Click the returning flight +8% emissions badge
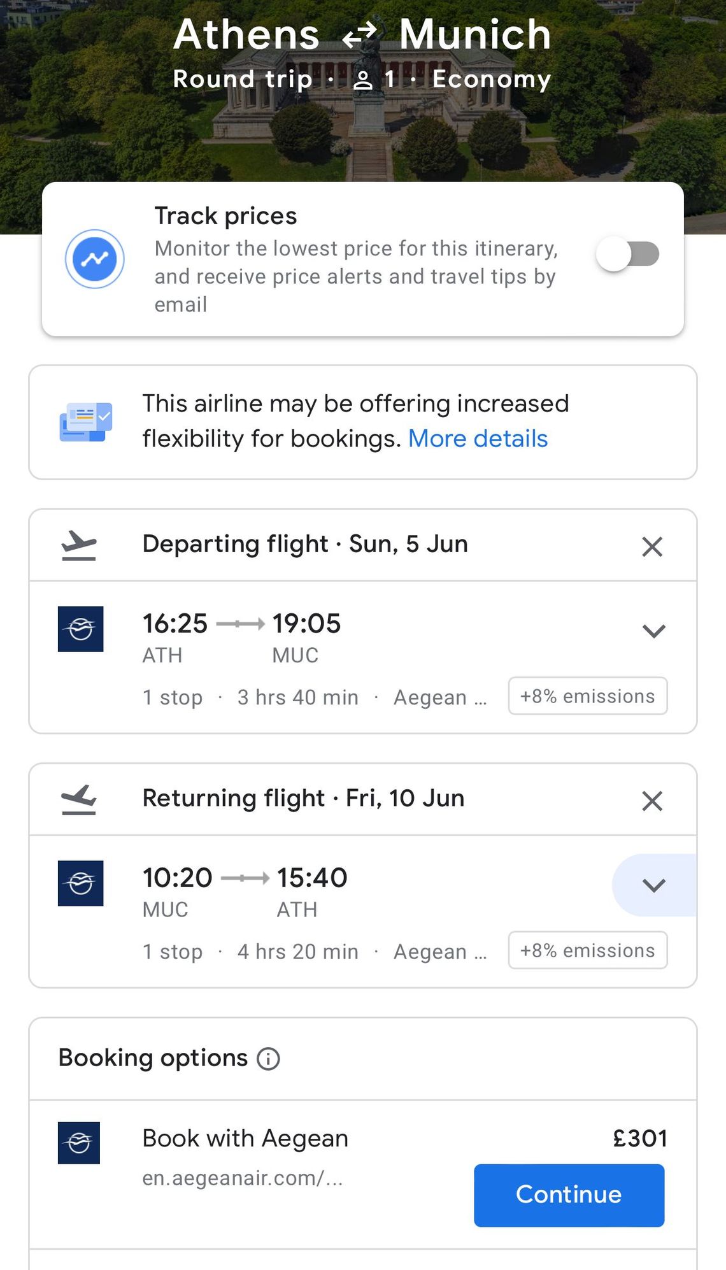726x1270 pixels. [x=588, y=950]
